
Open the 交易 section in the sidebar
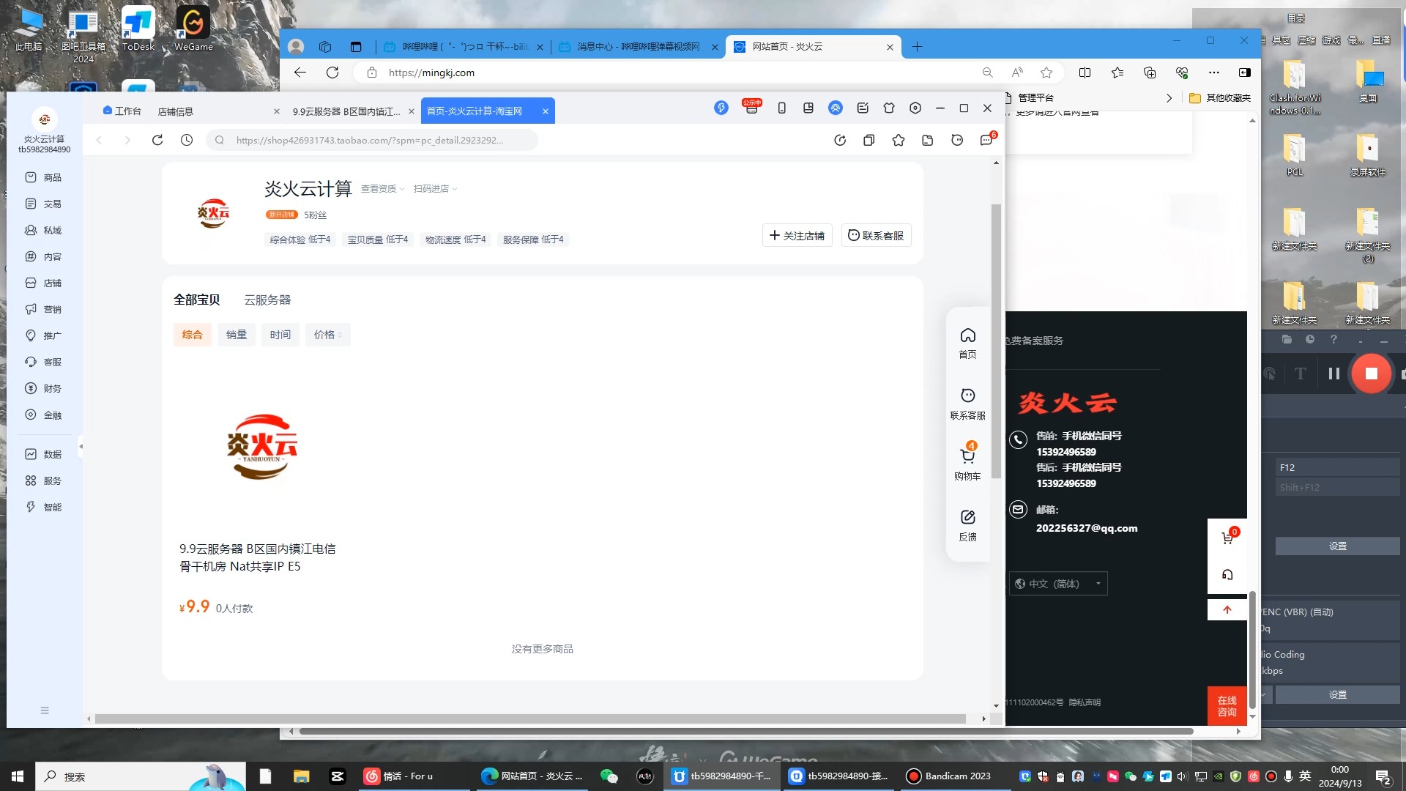[x=43, y=204]
